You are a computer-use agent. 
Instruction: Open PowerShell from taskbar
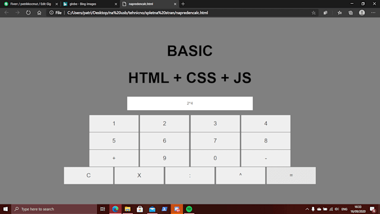[x=164, y=209]
